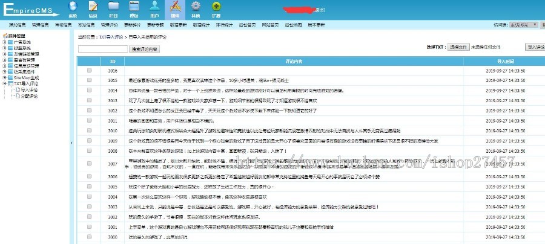The image size is (545, 244).
Task: Open the 信息 notepad icon
Action: (x=93, y=6)
